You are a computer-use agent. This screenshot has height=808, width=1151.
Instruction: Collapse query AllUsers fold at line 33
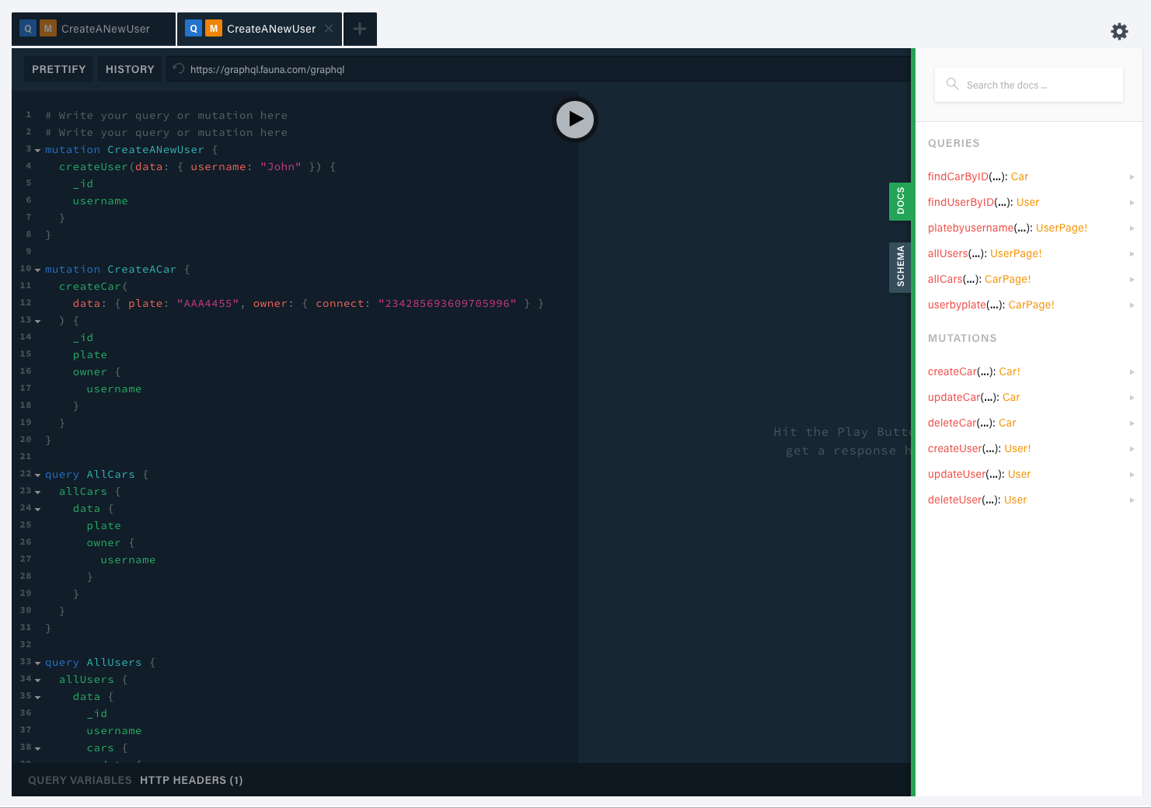click(x=37, y=663)
